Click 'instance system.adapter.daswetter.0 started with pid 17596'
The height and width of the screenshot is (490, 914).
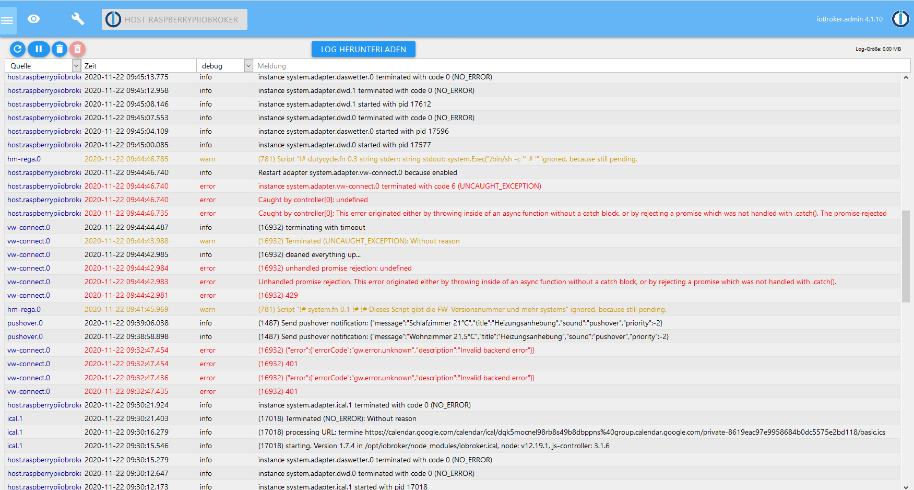pyautogui.click(x=353, y=131)
